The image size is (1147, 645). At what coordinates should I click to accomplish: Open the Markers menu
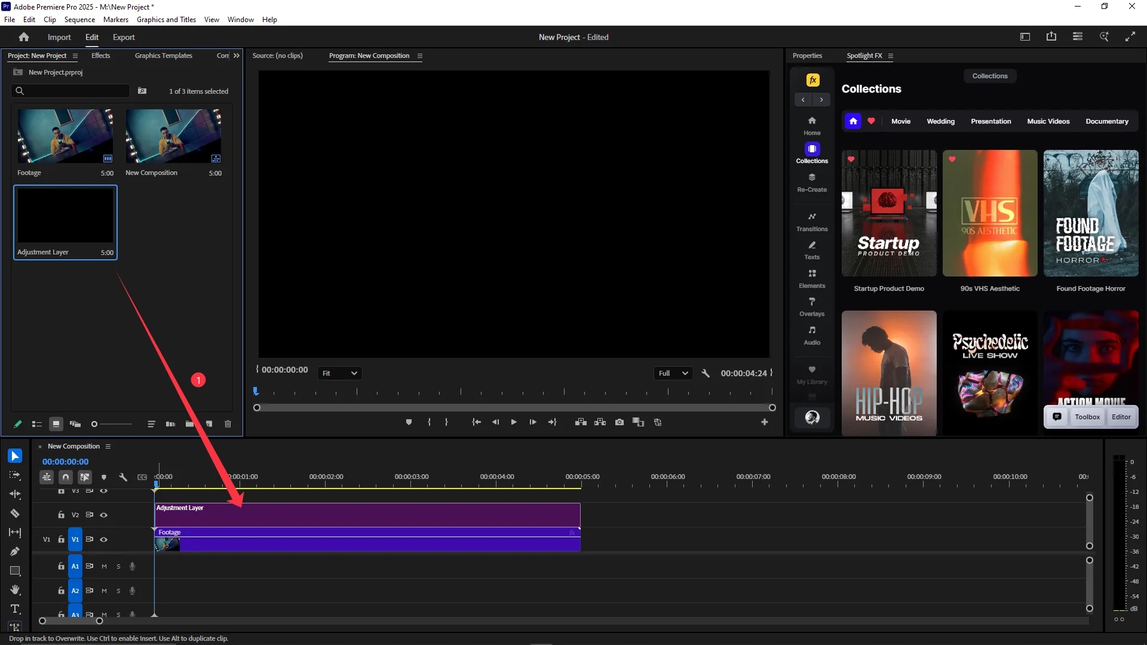(x=116, y=20)
